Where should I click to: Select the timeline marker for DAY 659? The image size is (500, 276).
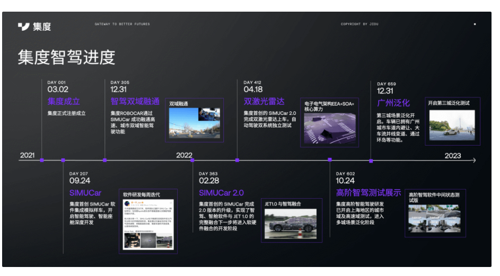tap(371, 161)
